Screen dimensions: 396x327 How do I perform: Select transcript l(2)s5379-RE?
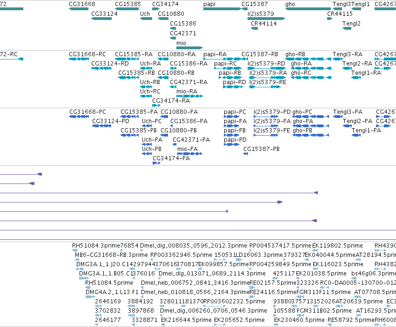click(x=268, y=82)
